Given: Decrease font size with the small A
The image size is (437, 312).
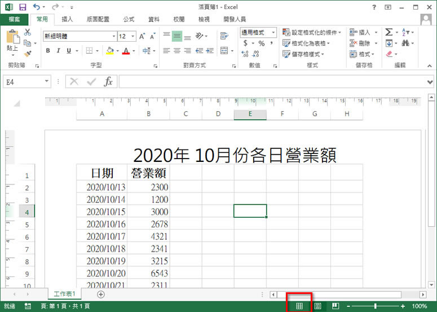Looking at the screenshot, I should point(152,36).
